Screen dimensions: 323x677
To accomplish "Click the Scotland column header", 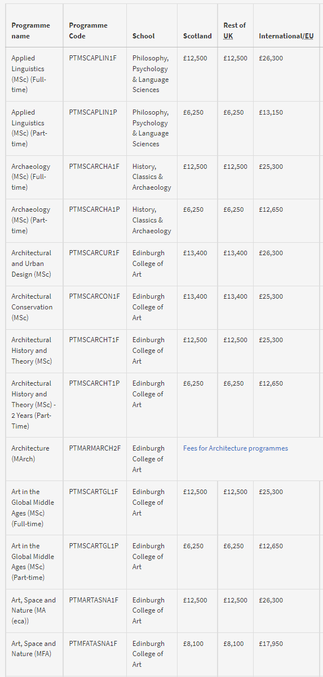I will point(197,36).
